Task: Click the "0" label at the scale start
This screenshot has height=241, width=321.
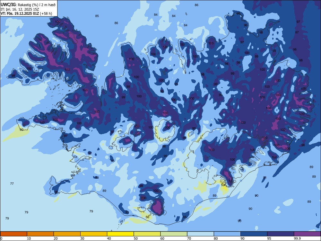Action: pyautogui.click(x=1, y=238)
